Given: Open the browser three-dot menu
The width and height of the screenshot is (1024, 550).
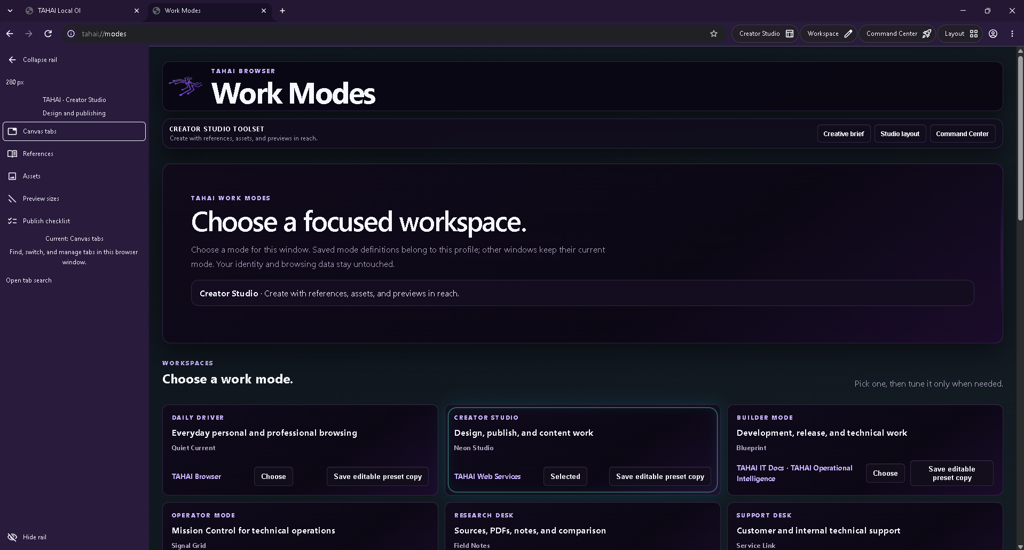Looking at the screenshot, I should [x=1012, y=34].
